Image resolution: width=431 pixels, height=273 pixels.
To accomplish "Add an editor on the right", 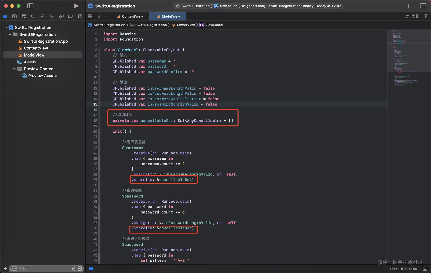I will pos(426,16).
